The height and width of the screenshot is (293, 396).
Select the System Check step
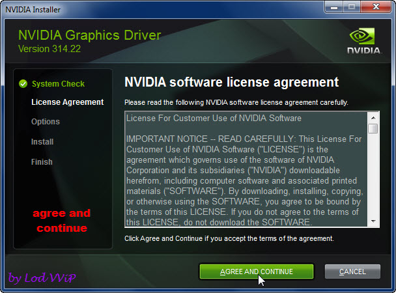58,84
